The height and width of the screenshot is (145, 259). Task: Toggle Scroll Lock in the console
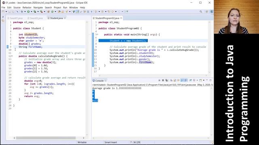[175, 80]
